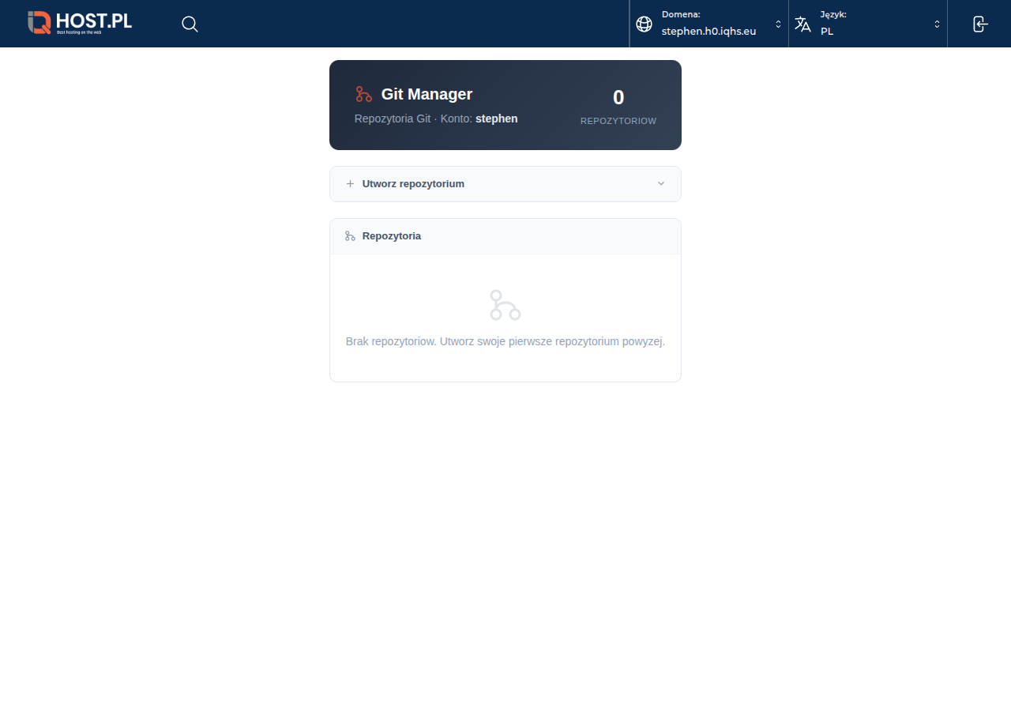Click the globe icon next to Domena

click(x=644, y=24)
